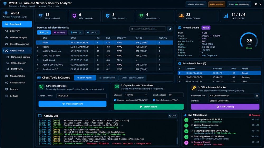Open Dashboard in the sidebar
This screenshot has width=264, height=148.
pos(17,24)
